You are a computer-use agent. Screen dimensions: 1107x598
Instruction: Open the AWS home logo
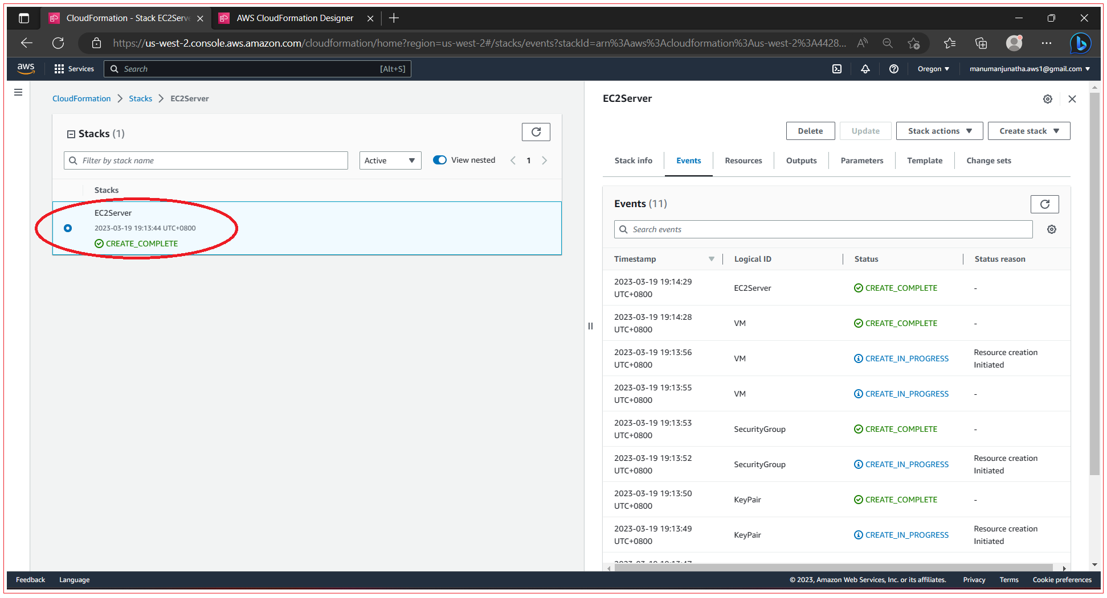(26, 68)
